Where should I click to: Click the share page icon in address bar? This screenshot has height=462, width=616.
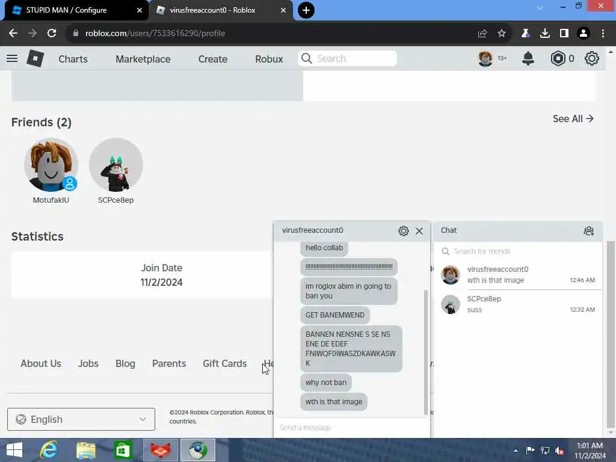[482, 34]
